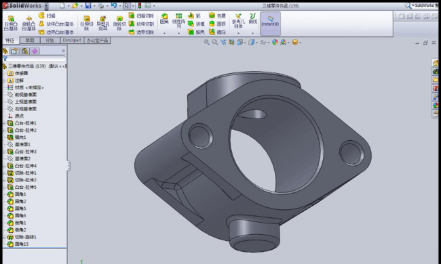Toggle the Instant3D button
This screenshot has height=264, width=441.
tap(270, 24)
